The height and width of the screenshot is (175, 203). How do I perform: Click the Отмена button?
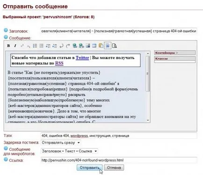click(114, 167)
